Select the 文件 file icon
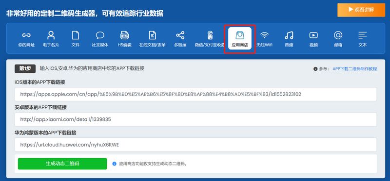This screenshot has width=390, height=181. click(x=76, y=35)
